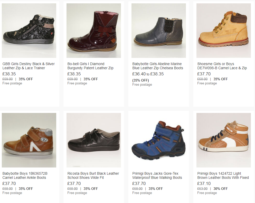Open the Primigi blue walking boot image
Viewport: 255px width, 203px height.
158,140
